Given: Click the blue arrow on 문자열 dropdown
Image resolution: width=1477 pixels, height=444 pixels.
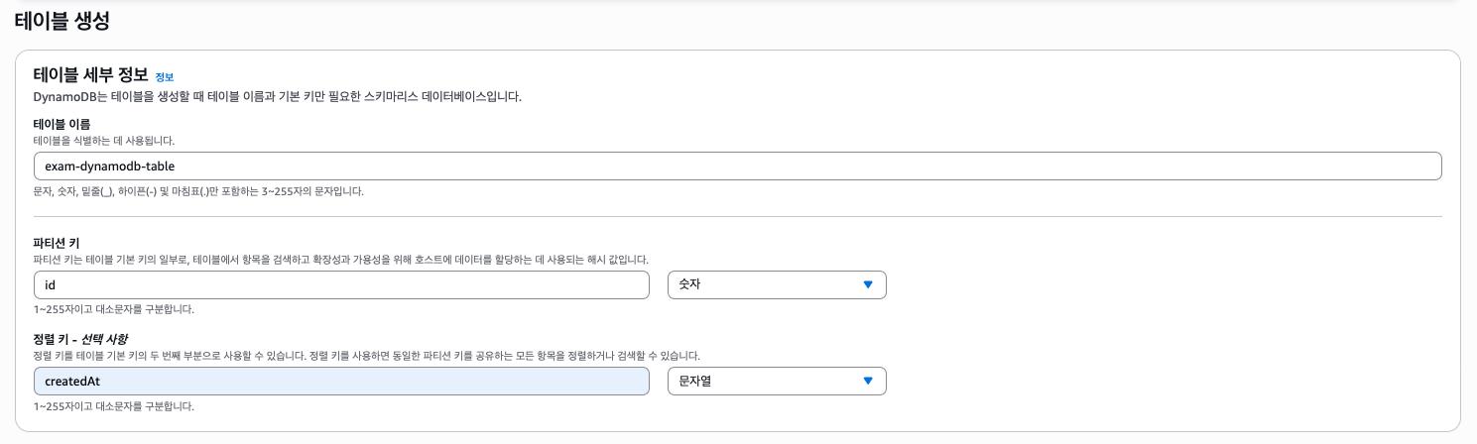Looking at the screenshot, I should (868, 381).
